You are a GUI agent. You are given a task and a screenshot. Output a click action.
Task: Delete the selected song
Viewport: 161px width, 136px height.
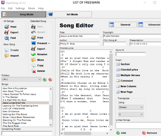coord(38,71)
